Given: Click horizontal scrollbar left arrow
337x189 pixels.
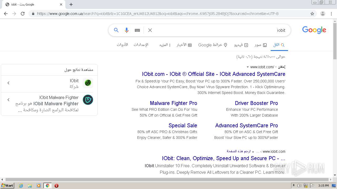Looking at the screenshot, I should 2,180.
